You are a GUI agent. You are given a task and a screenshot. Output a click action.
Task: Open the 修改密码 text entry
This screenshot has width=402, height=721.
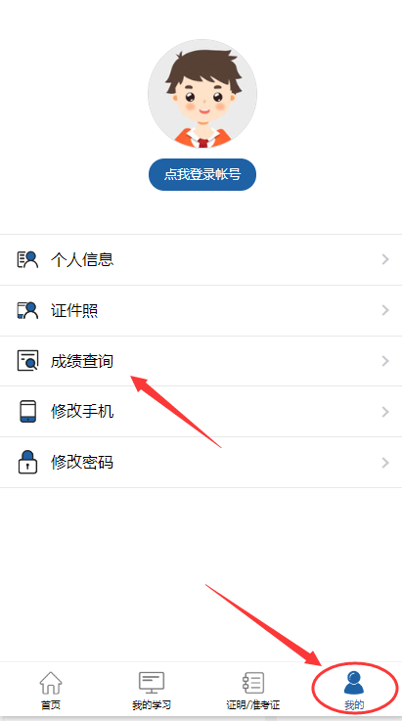click(x=82, y=462)
